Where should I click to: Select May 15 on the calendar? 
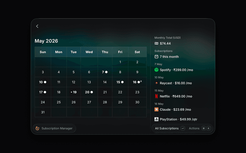120,82
